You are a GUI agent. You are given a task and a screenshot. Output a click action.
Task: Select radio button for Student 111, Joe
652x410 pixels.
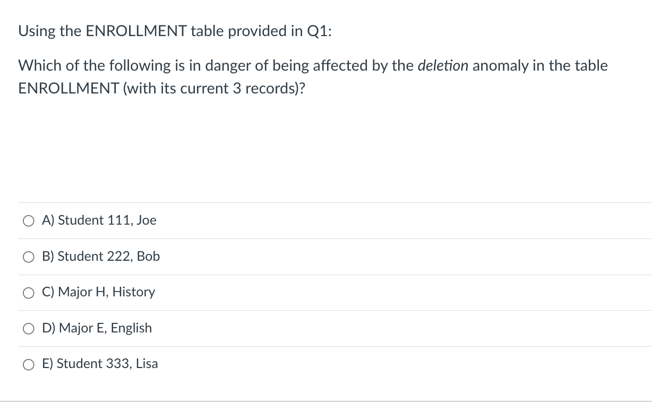28,221
